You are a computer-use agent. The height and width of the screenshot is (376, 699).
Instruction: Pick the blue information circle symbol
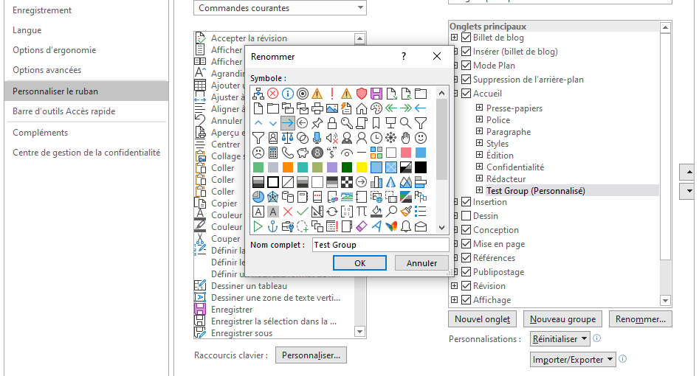tap(288, 94)
